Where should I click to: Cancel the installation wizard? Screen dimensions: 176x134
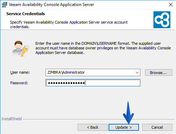point(157,127)
